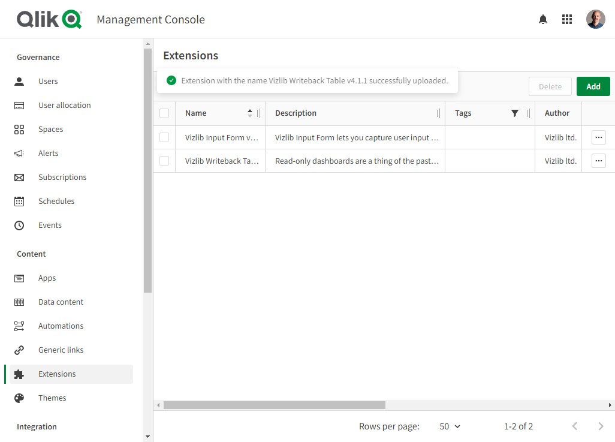
Task: Click the green Add button
Action: (593, 86)
